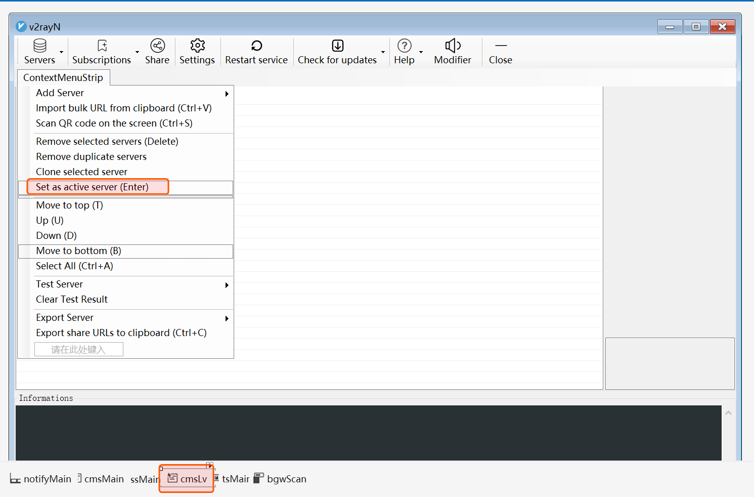Expand the Export Server submenu arrow
This screenshot has width=754, height=497.
(x=227, y=318)
